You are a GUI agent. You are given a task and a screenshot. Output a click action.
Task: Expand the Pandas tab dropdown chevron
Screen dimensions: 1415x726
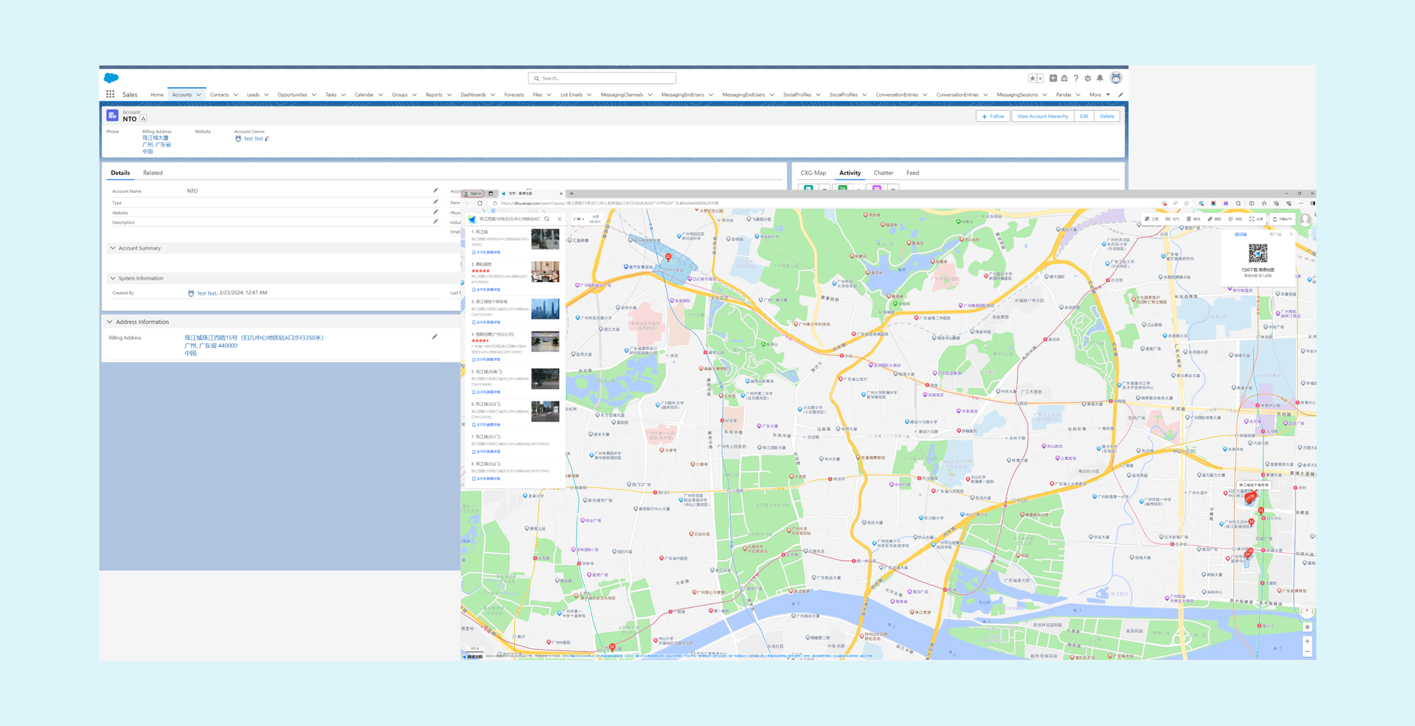[x=1078, y=95]
